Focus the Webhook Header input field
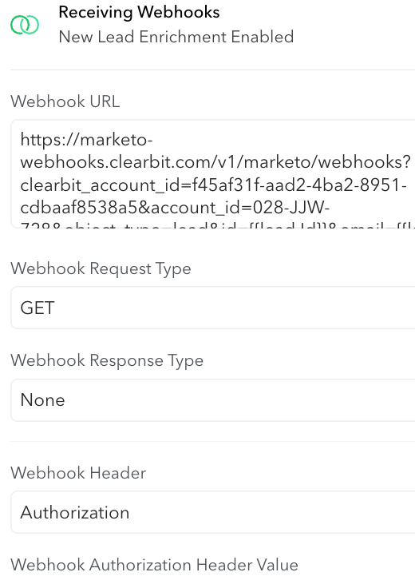This screenshot has height=580, width=415. tap(212, 512)
